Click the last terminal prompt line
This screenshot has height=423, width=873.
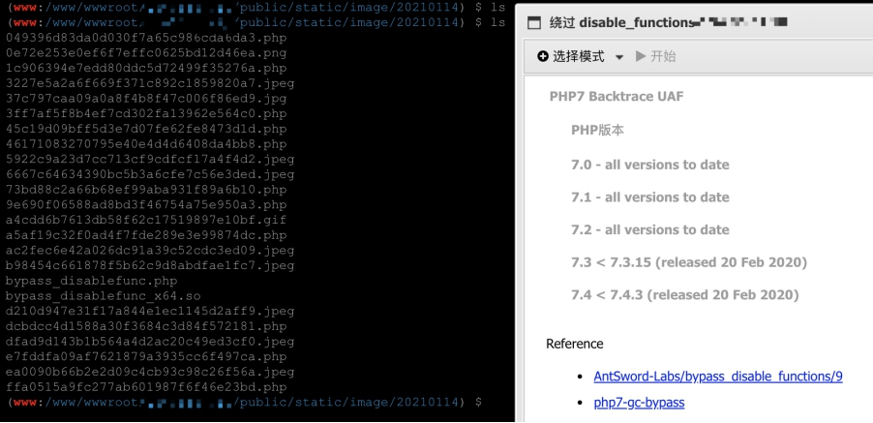point(244,402)
